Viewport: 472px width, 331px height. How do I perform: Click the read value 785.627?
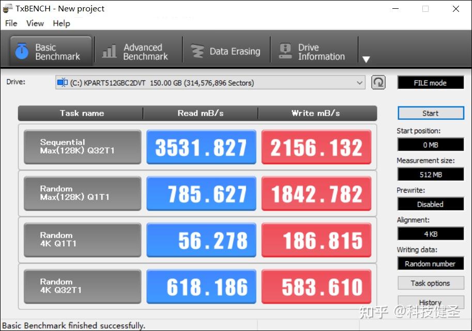[201, 194]
